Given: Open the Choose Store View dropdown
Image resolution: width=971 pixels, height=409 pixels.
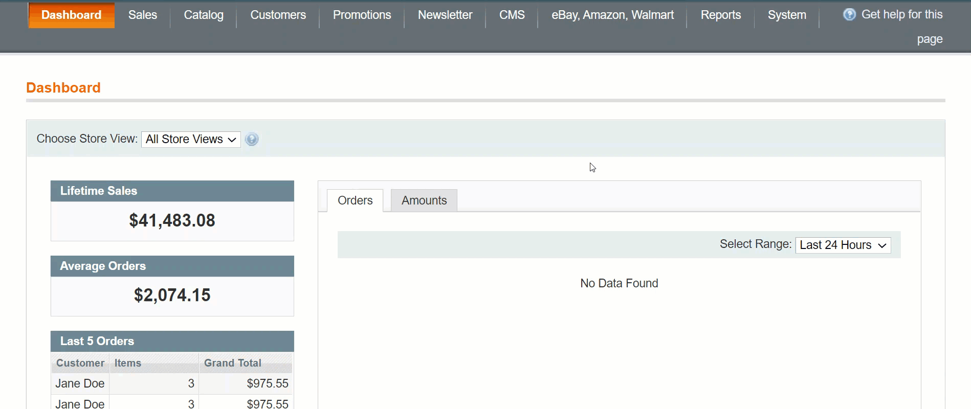Looking at the screenshot, I should tap(191, 139).
